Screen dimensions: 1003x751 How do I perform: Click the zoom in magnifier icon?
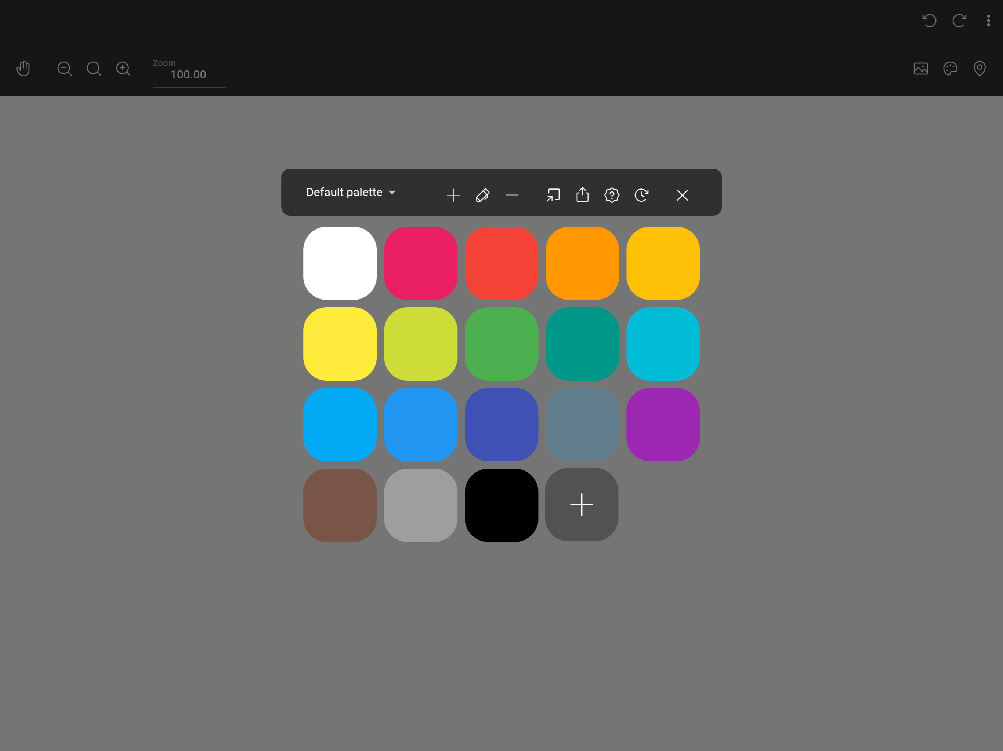click(123, 69)
